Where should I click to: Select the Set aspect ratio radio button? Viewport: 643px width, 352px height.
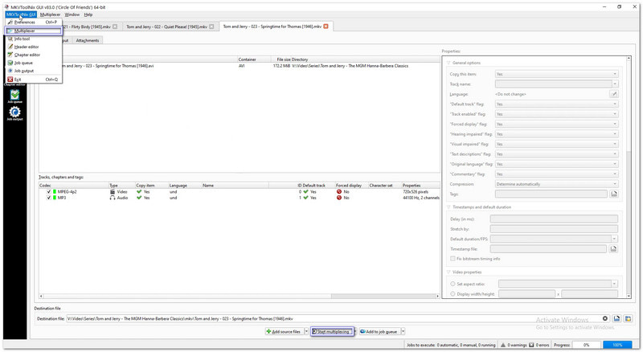[x=453, y=284]
